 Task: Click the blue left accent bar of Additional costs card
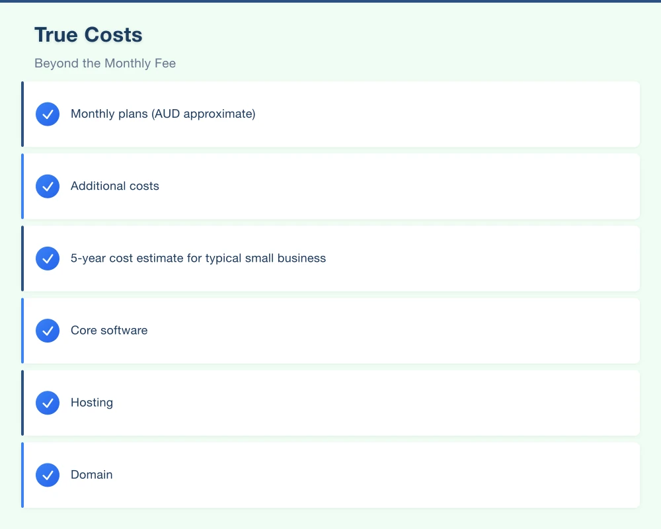point(22,186)
